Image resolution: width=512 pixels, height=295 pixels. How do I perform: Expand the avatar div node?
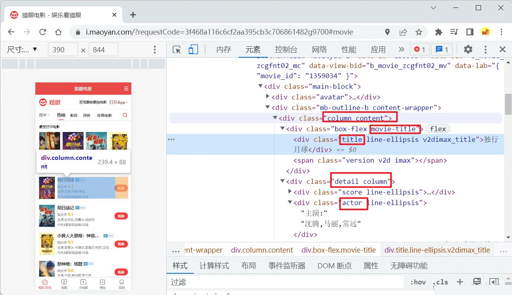(268, 97)
